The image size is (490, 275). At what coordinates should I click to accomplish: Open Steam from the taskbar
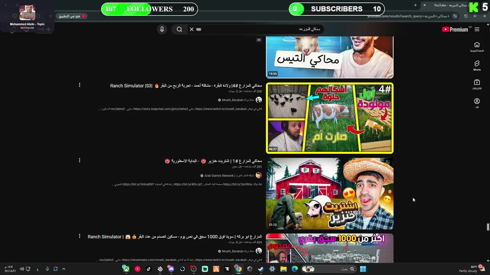click(x=261, y=269)
